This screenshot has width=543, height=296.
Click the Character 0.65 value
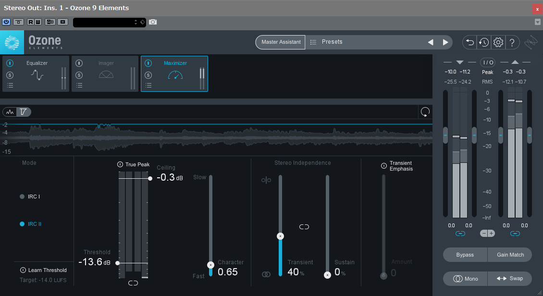pyautogui.click(x=227, y=272)
